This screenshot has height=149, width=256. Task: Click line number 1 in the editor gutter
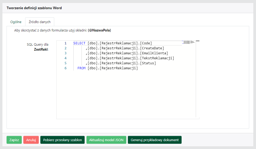(x=66, y=43)
